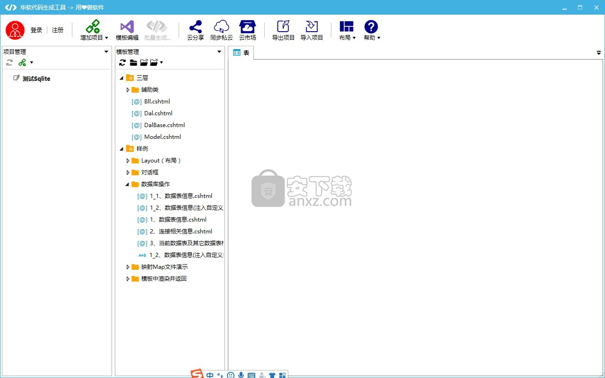Viewport: 605px width, 378px height.
Task: Click the 导入项目 import project icon
Action: 311,27
